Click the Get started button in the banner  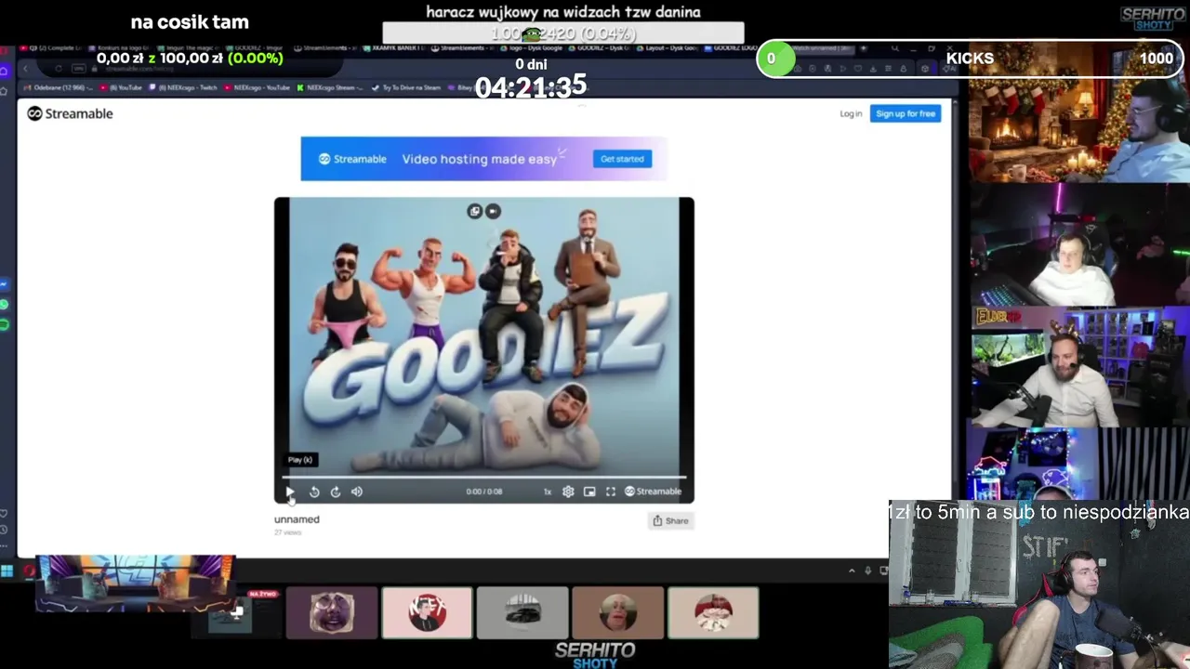coord(622,159)
